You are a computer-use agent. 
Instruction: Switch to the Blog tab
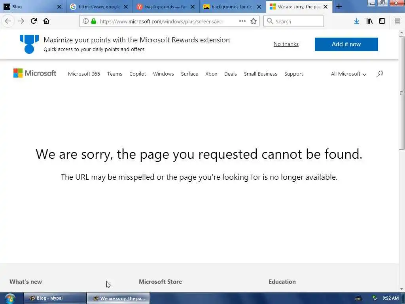coord(32,7)
